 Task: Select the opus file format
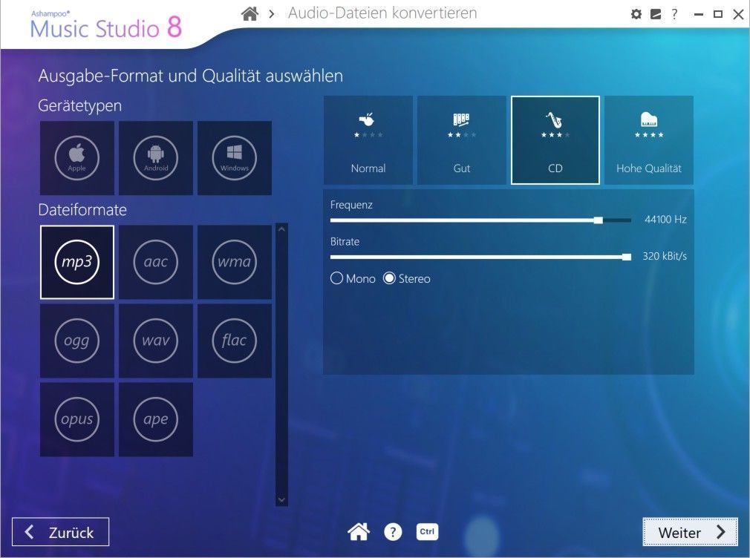[x=77, y=419]
